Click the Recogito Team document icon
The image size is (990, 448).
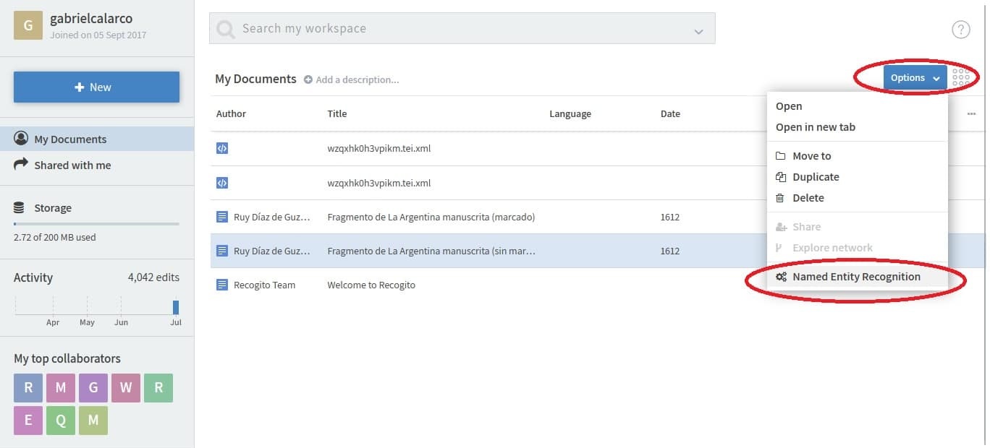222,285
